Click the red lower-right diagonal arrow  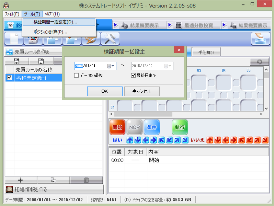coord(265,140)
